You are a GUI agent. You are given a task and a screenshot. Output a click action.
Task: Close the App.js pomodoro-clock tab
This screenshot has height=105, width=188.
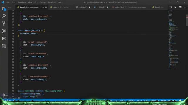click(46, 7)
